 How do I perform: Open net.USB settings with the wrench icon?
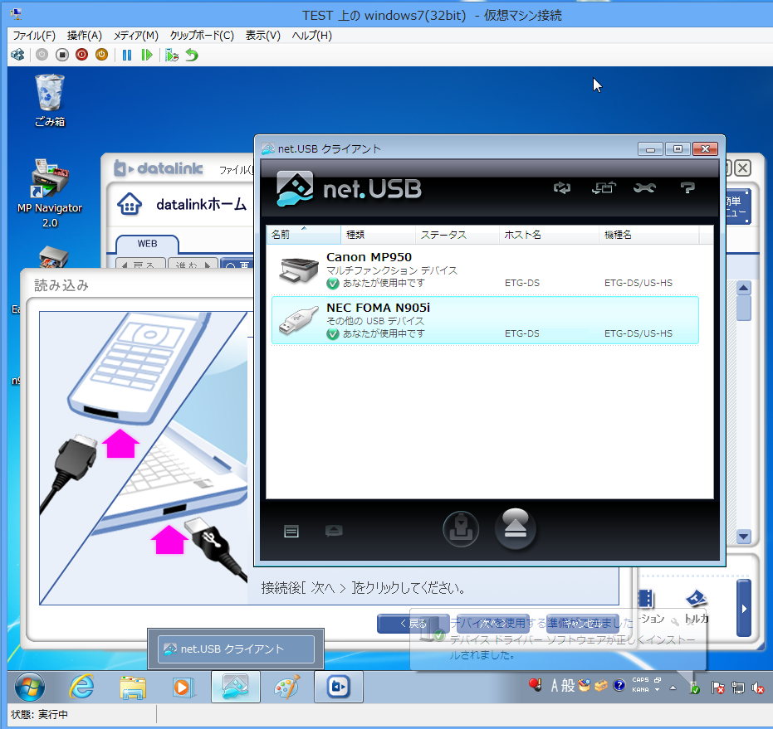pyautogui.click(x=645, y=187)
